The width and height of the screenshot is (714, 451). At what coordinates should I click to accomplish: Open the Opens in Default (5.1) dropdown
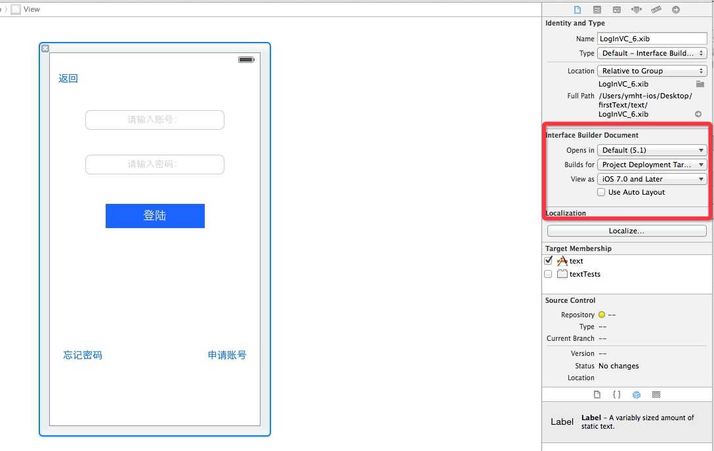click(x=652, y=150)
